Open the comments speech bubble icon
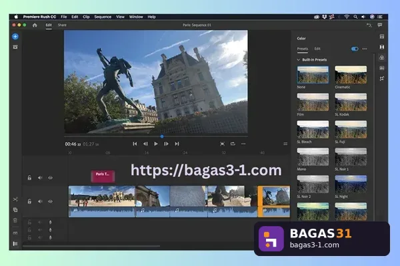This screenshot has height=266, width=400. click(380, 25)
